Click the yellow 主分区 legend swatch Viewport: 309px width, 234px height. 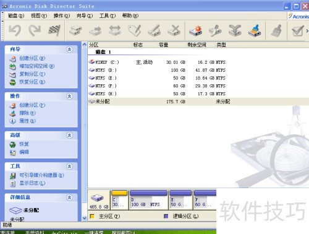click(x=92, y=216)
